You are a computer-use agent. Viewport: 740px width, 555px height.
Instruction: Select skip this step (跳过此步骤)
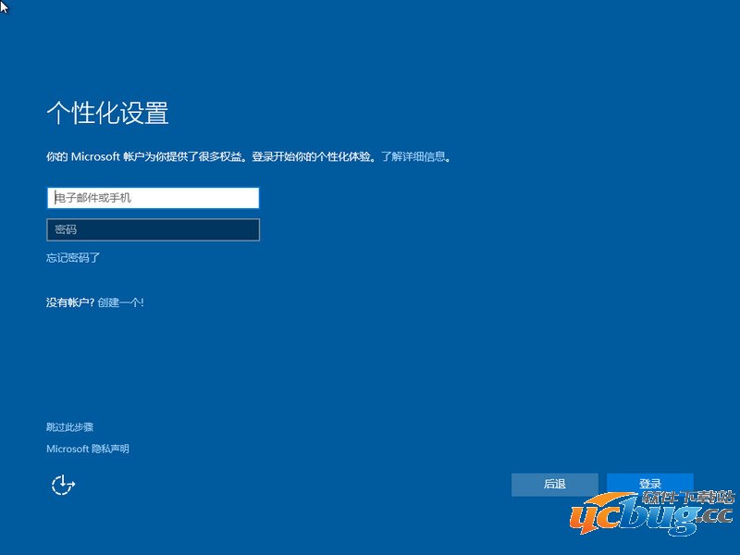[69, 427]
